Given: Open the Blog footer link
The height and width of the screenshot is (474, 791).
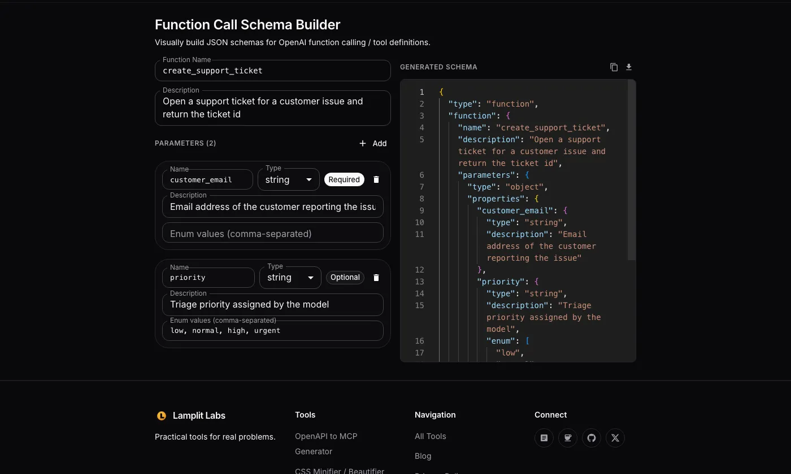Looking at the screenshot, I should (x=423, y=456).
